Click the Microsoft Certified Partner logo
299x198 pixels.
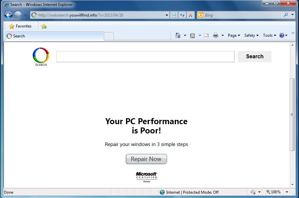147,177
